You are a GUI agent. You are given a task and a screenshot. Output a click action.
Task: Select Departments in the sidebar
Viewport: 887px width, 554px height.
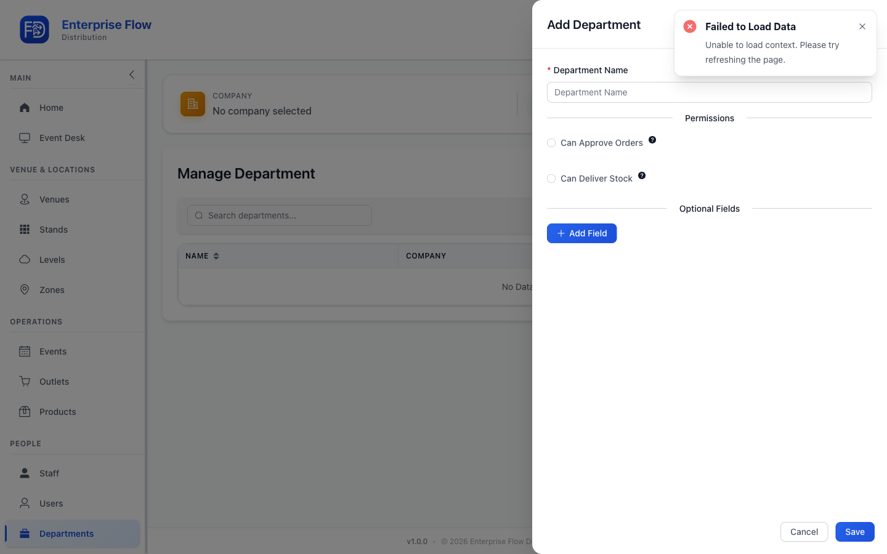pyautogui.click(x=73, y=534)
